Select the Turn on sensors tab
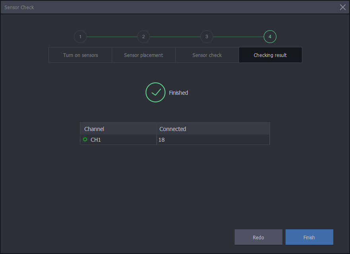The image size is (350, 254). pyautogui.click(x=80, y=55)
